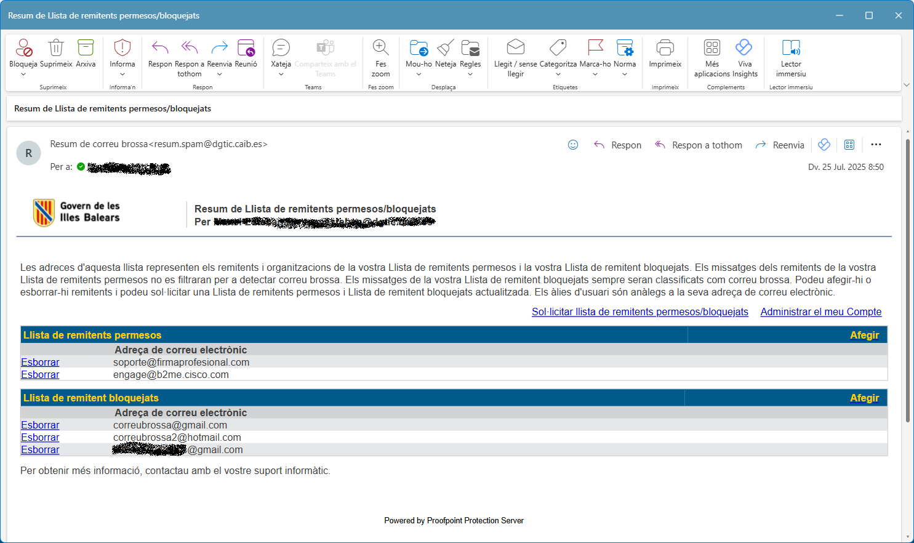Forward with the ribbon Reenvia icon
The image size is (914, 543).
pos(219,48)
